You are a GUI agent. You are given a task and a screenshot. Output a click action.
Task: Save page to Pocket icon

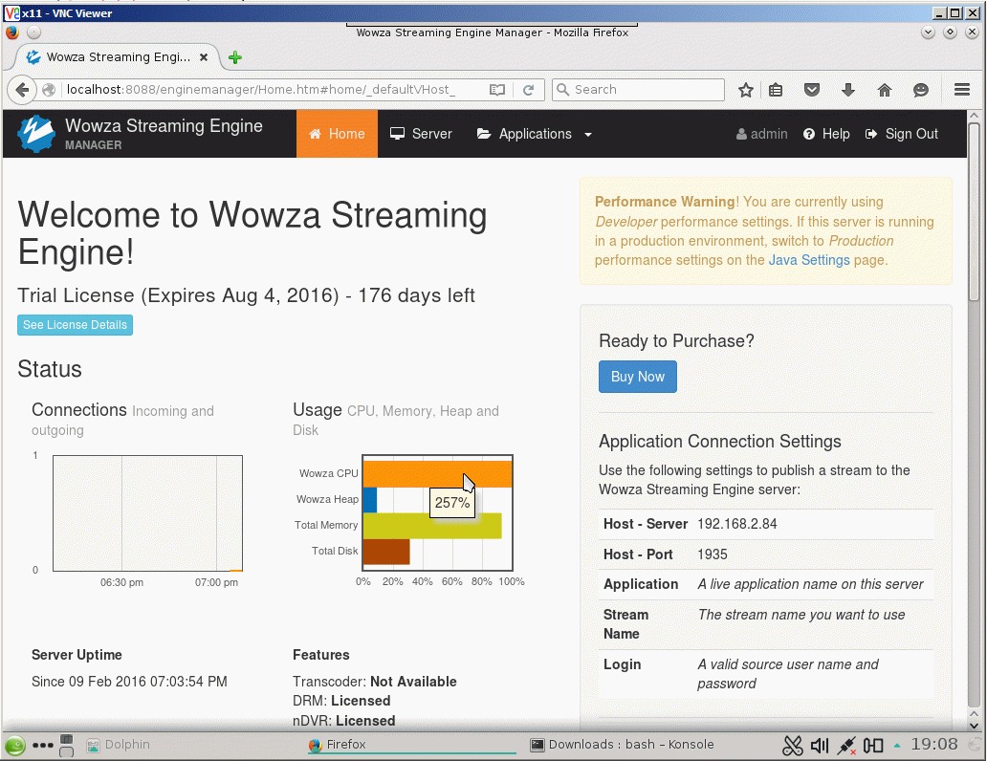(x=812, y=90)
